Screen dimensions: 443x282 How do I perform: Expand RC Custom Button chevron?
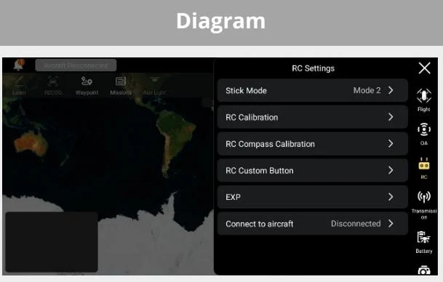coord(391,170)
